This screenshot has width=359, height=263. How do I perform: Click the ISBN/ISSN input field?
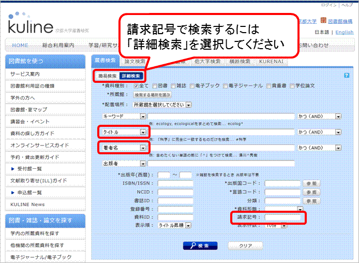click(175, 183)
